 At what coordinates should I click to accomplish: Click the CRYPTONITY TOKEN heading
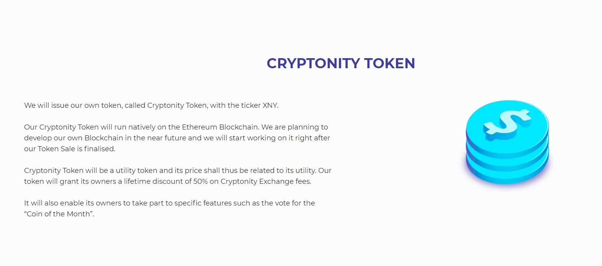(341, 63)
